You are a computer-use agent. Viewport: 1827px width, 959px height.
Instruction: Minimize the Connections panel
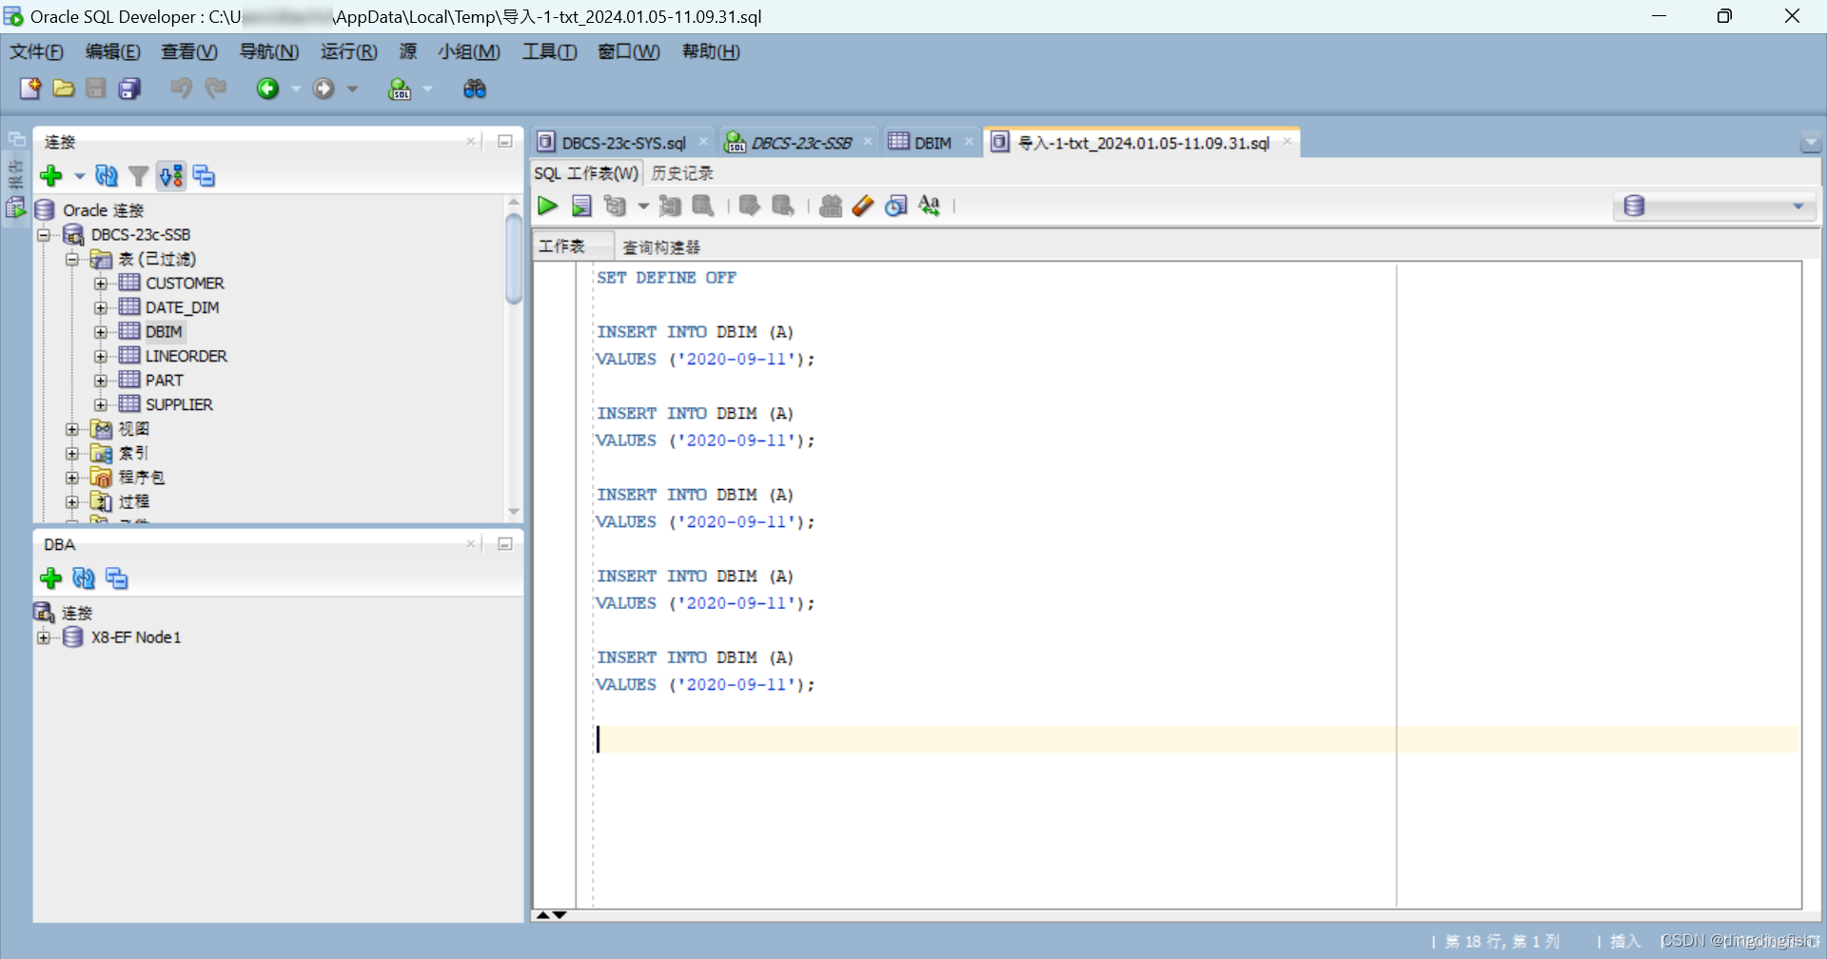pyautogui.click(x=505, y=142)
